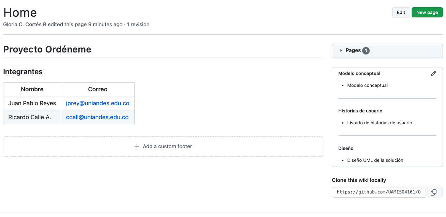This screenshot has width=446, height=217.
Task: Click the Pages label in sidebar
Action: [353, 50]
